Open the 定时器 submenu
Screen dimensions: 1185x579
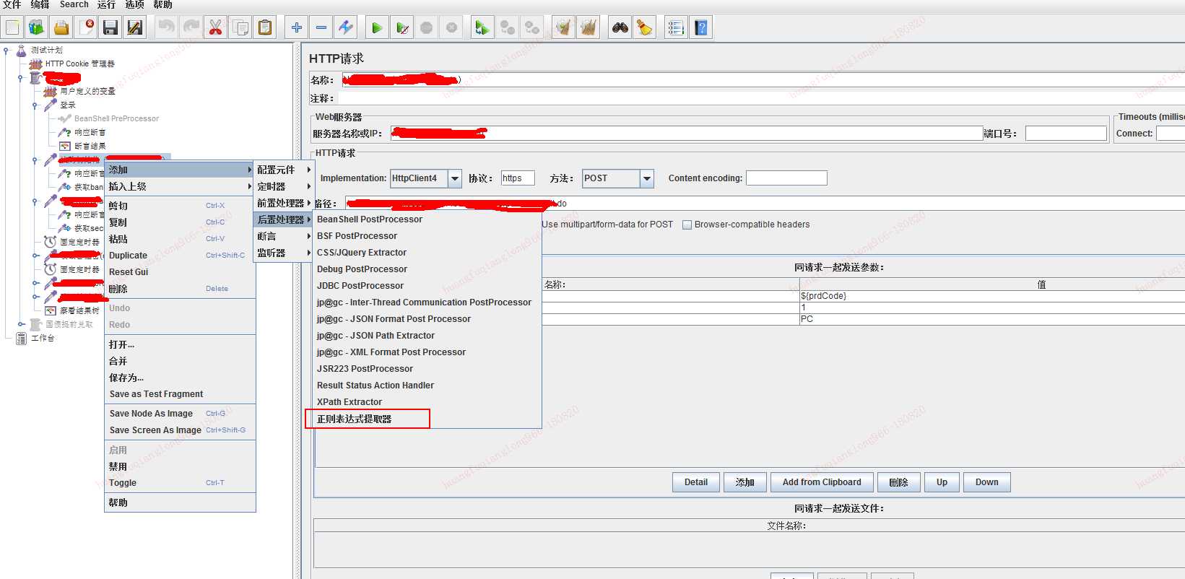point(283,186)
